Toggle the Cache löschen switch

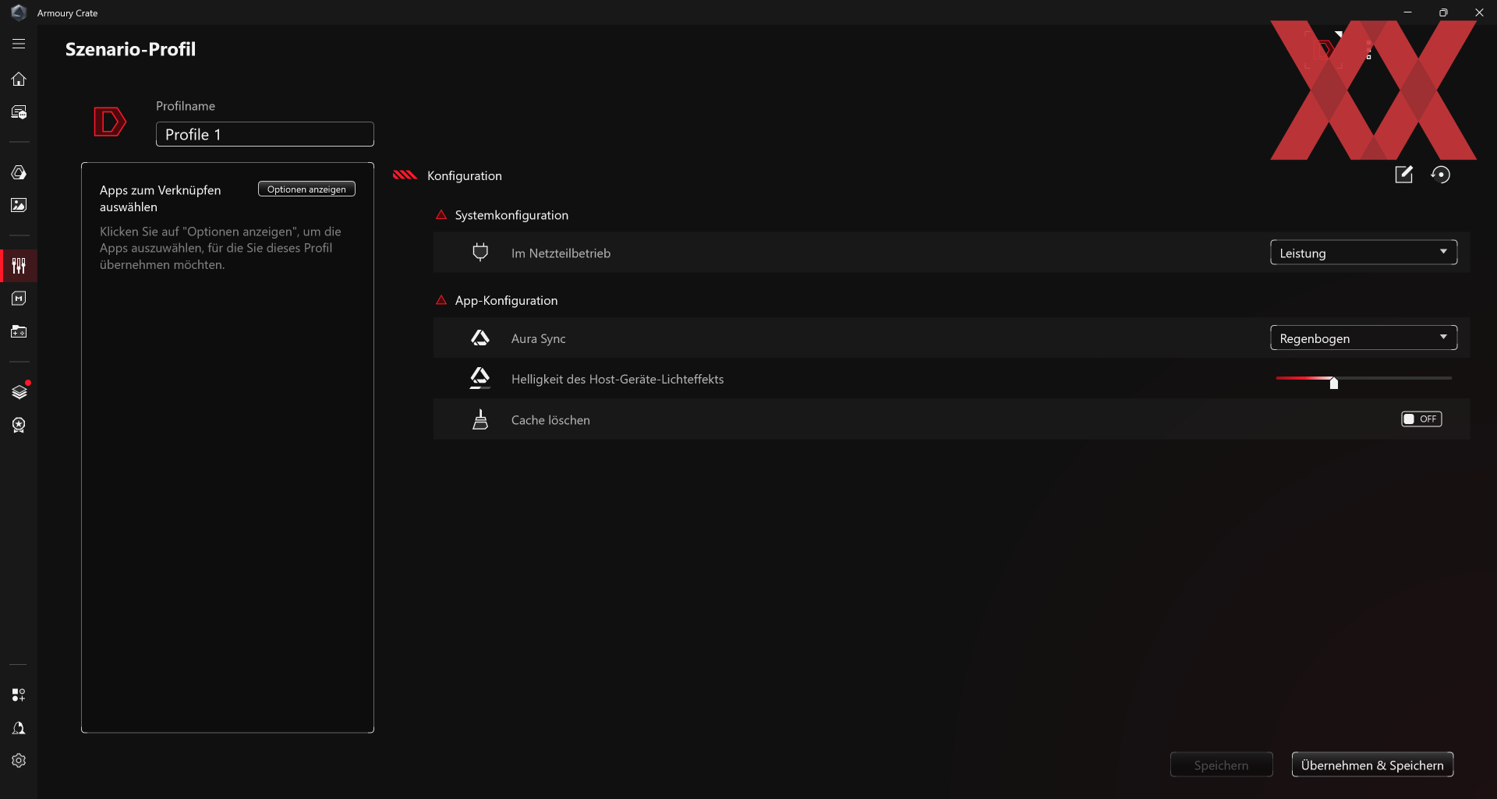point(1421,419)
